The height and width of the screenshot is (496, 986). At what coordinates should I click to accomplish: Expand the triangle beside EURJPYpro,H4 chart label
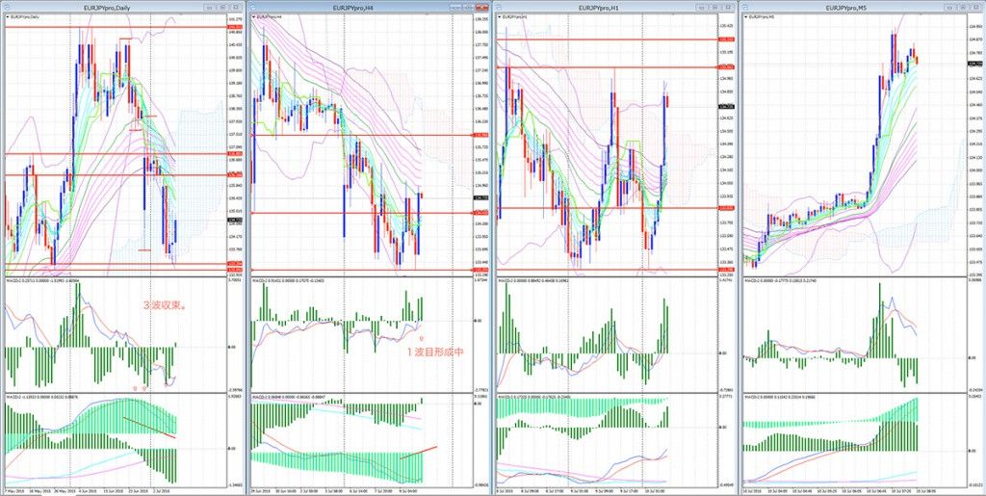[254, 17]
